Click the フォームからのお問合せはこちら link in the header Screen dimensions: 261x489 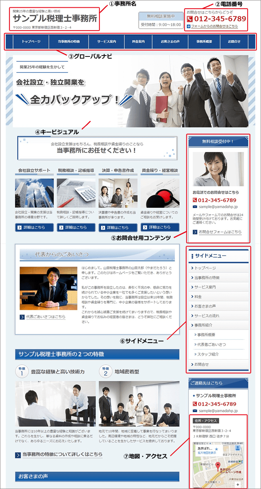click(214, 26)
